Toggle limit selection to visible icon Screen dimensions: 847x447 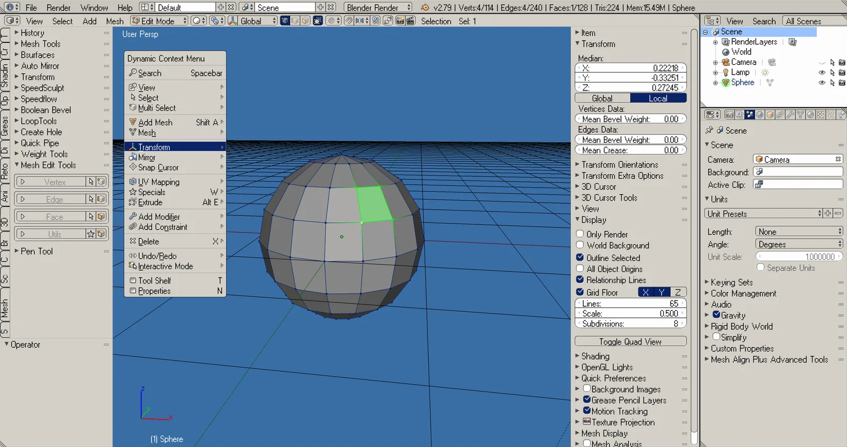pyautogui.click(x=318, y=21)
